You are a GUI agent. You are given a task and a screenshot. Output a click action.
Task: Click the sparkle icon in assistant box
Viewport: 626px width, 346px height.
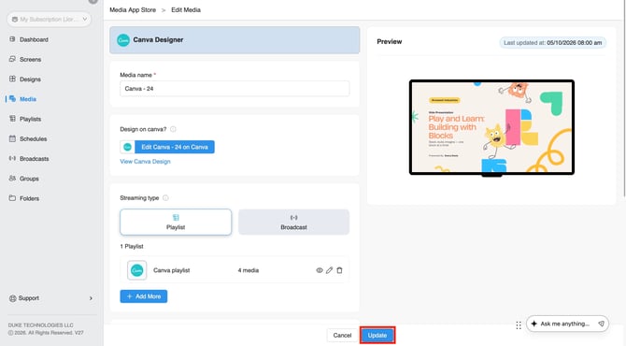[x=534, y=324]
